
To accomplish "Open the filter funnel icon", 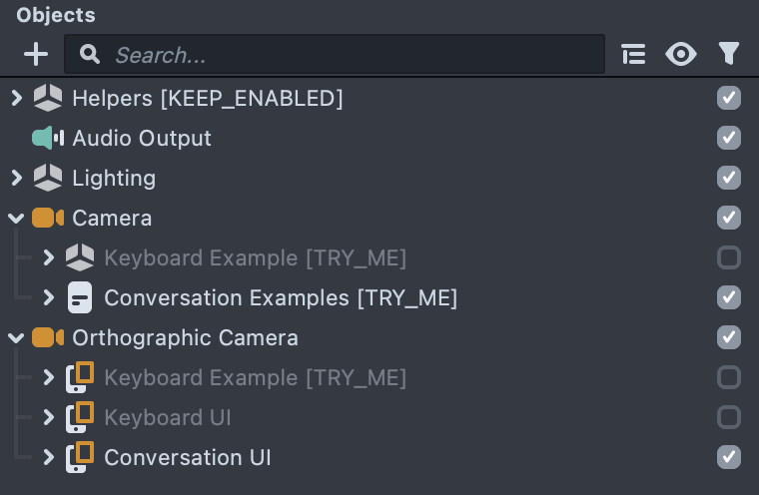I will 729,54.
